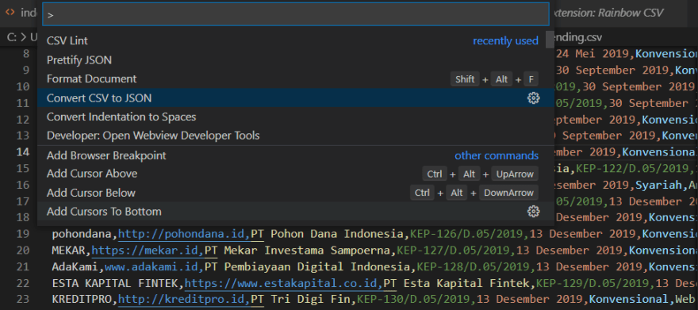Select Convert CSV to JSON command
Image resolution: width=698 pixels, height=310 pixels.
click(296, 98)
